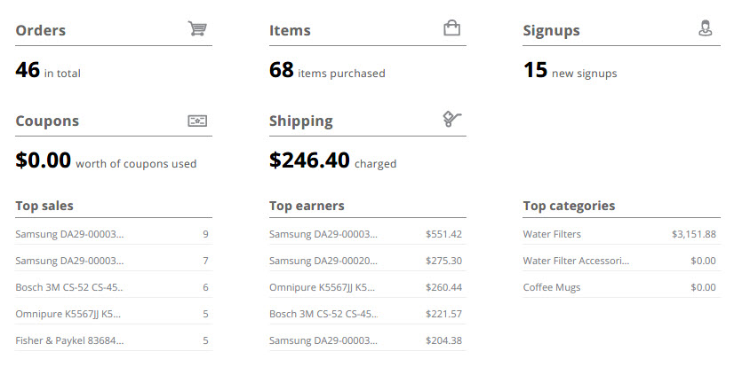
Task: Open the Orders heading
Action: (x=41, y=30)
